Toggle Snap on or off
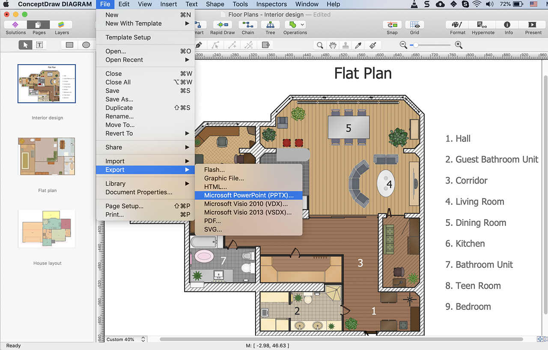 (x=392, y=25)
